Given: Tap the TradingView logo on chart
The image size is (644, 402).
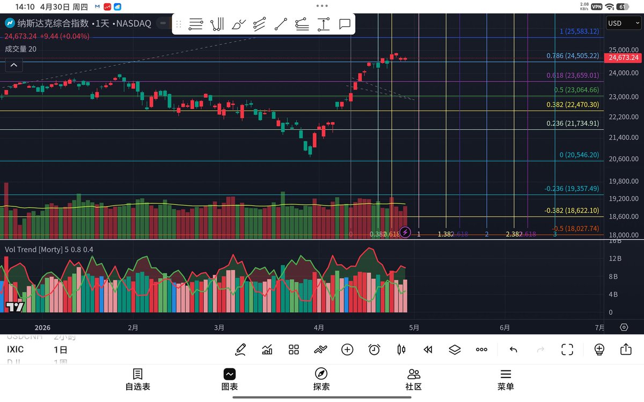Looking at the screenshot, I should click(x=15, y=307).
